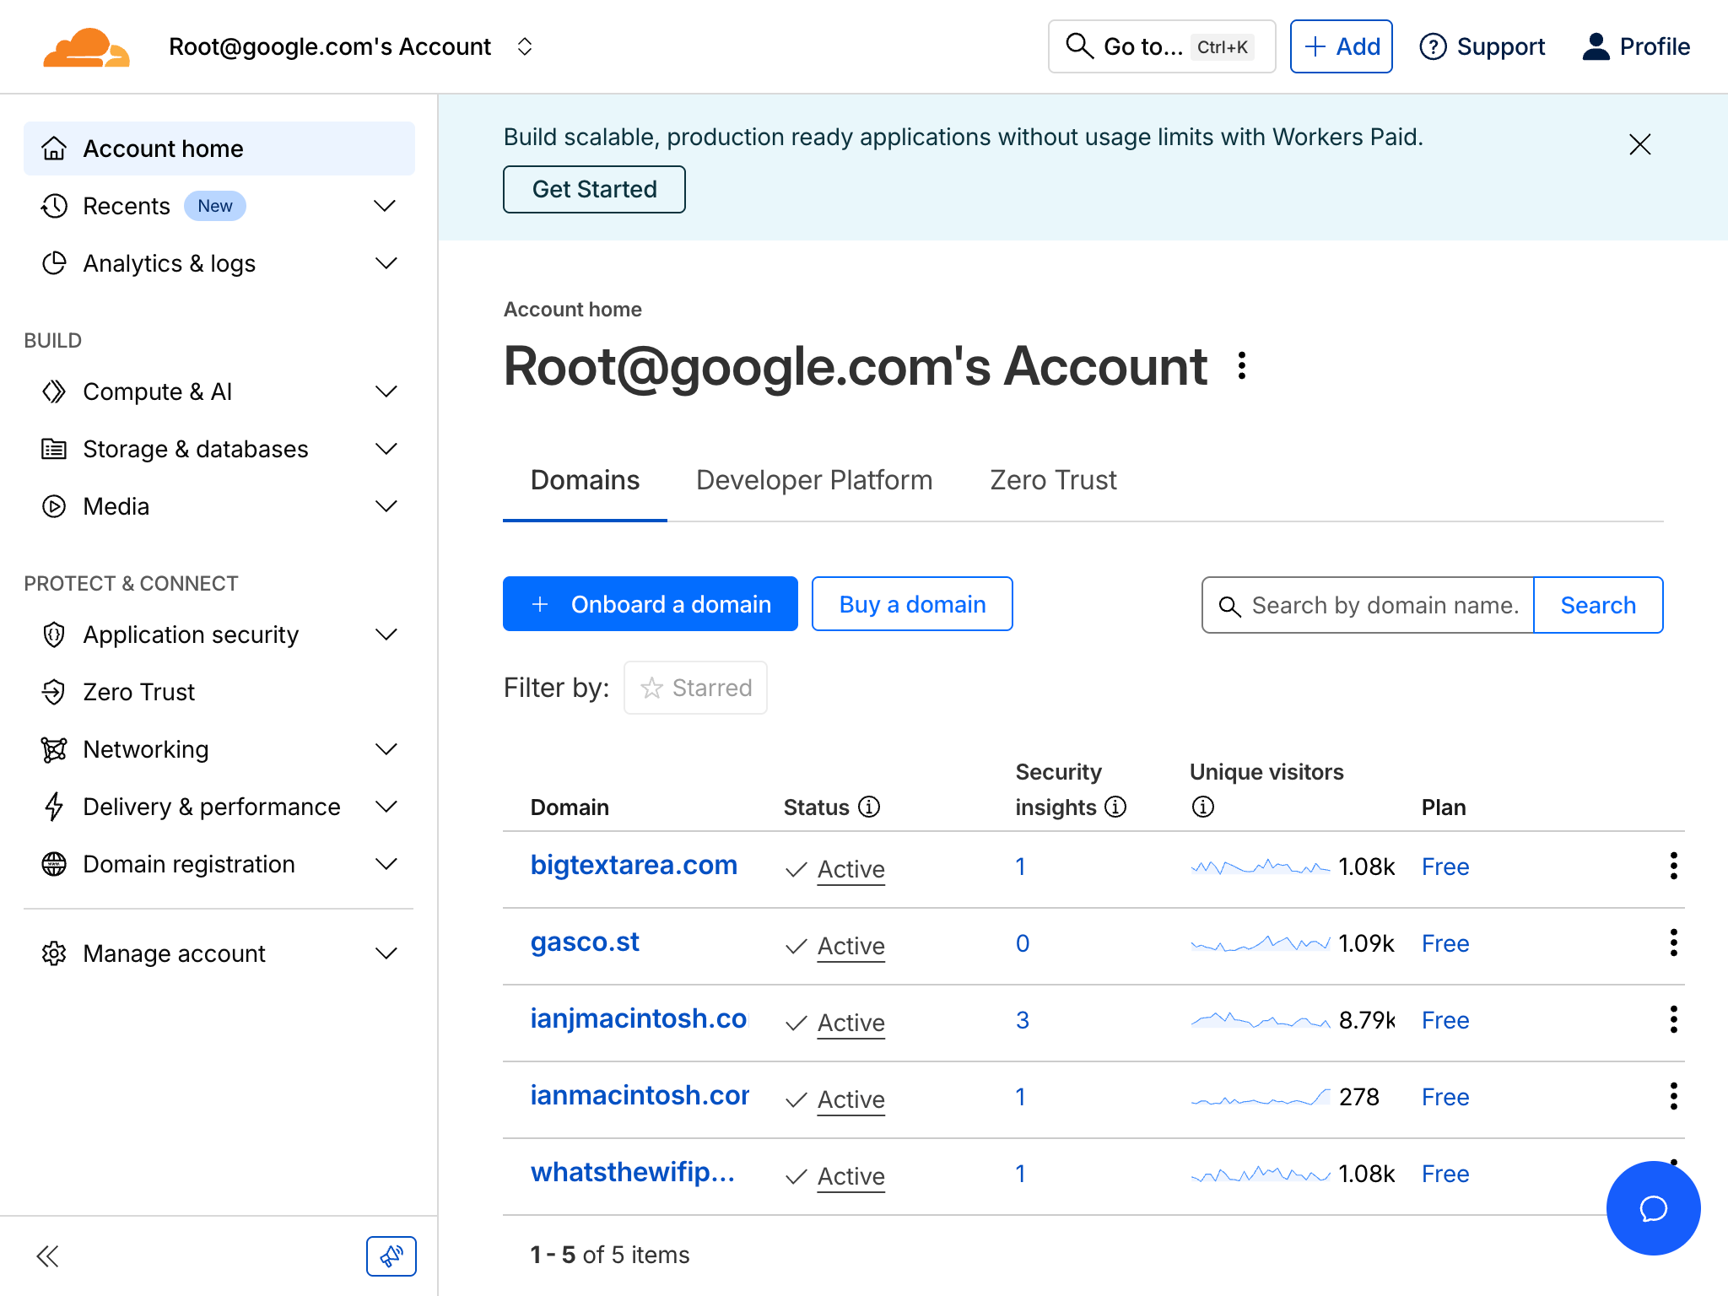Screen dimensions: 1728x1296
Task: Switch to the Developer Platform tab
Action: [x=813, y=479]
